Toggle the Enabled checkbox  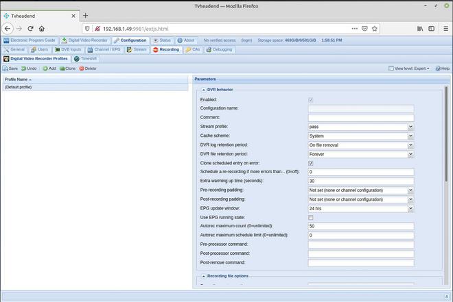tap(310, 100)
